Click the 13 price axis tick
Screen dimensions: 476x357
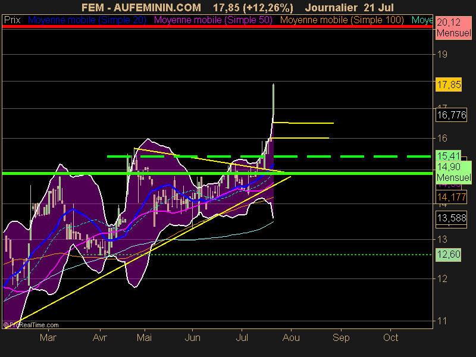(442, 240)
